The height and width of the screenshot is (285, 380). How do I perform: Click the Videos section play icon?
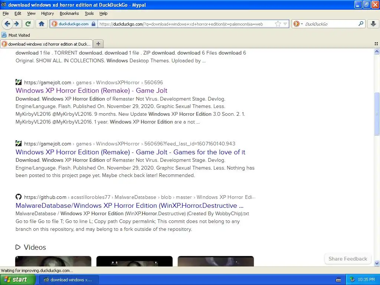click(x=18, y=247)
